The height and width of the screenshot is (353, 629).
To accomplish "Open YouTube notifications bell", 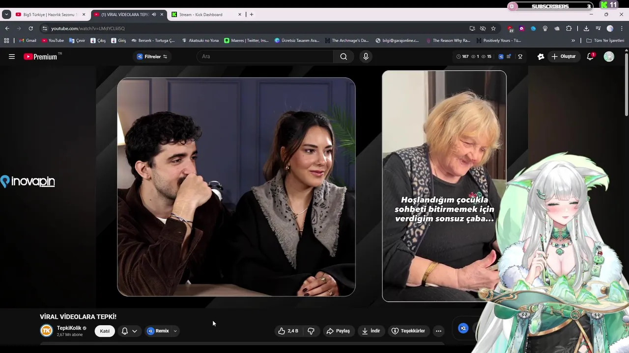I will pyautogui.click(x=590, y=56).
